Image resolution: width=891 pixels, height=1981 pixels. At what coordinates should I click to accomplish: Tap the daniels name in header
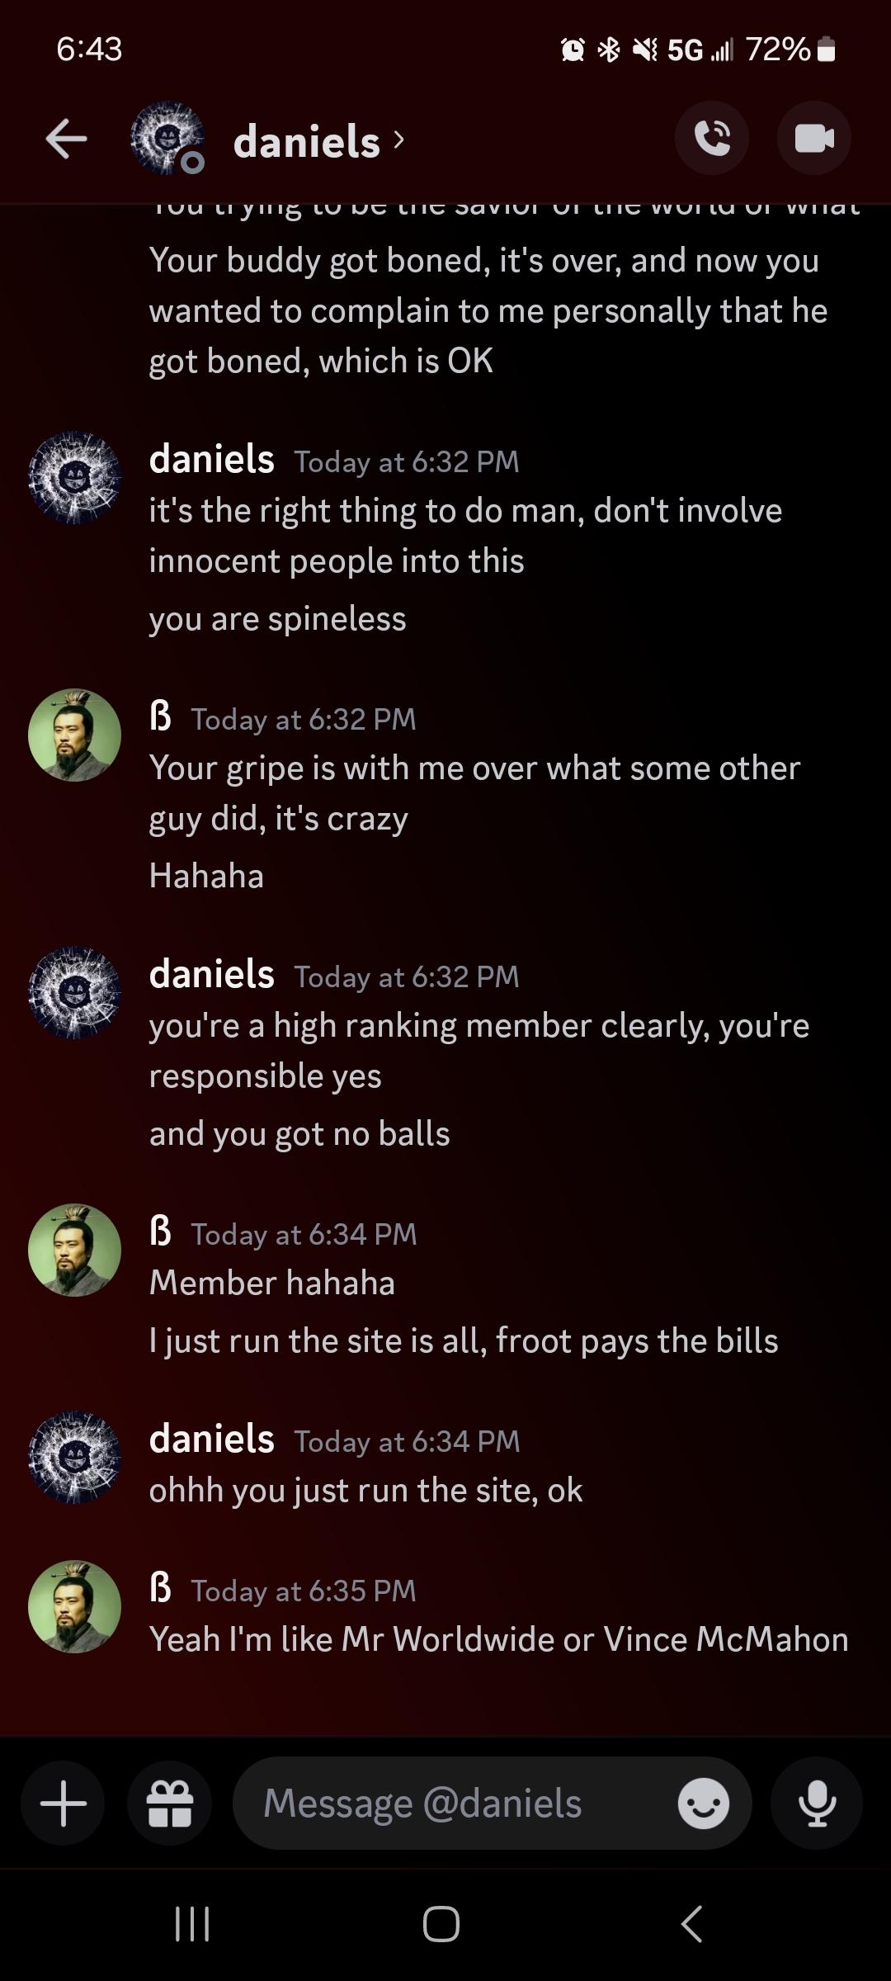click(306, 142)
